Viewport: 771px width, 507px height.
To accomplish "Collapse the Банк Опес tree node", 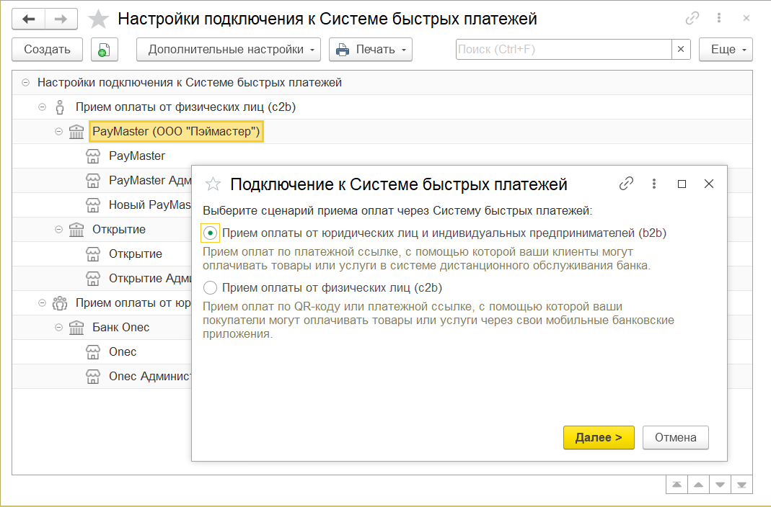I will pyautogui.click(x=59, y=327).
